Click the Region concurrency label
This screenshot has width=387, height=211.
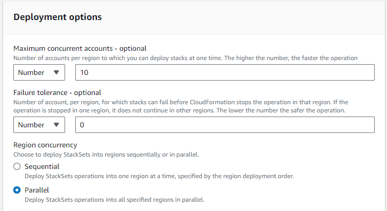tap(45, 145)
